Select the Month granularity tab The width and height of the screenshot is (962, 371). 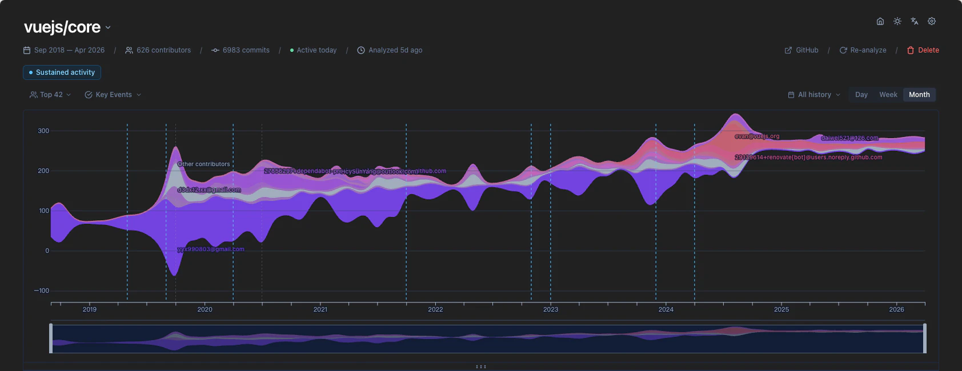[919, 95]
